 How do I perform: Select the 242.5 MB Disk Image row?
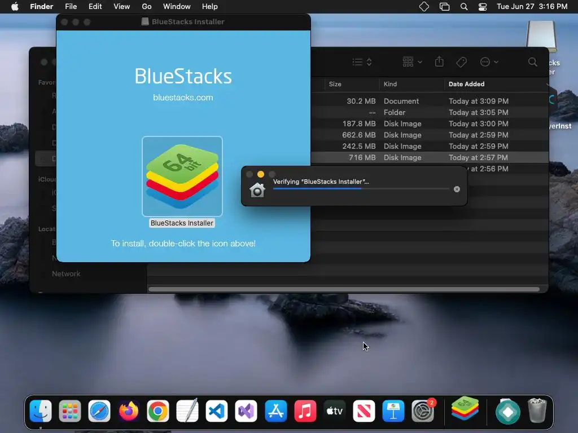point(430,146)
